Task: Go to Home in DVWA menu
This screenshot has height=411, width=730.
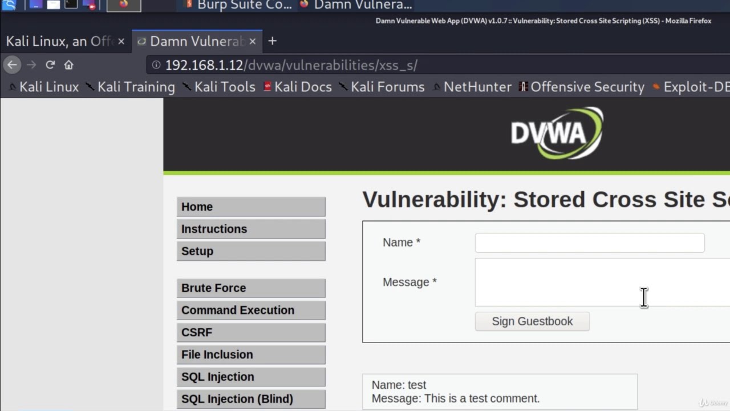Action: click(x=251, y=207)
